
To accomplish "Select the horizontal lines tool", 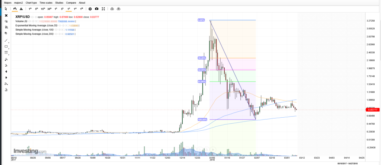I will [x=6, y=52].
